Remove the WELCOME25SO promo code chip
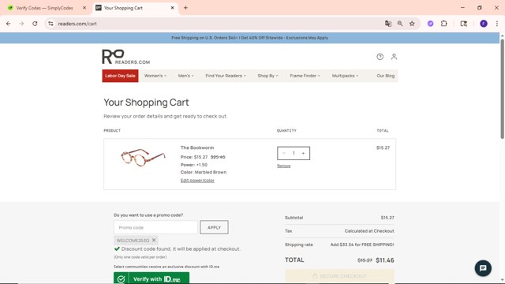Image resolution: width=505 pixels, height=284 pixels. click(154, 240)
